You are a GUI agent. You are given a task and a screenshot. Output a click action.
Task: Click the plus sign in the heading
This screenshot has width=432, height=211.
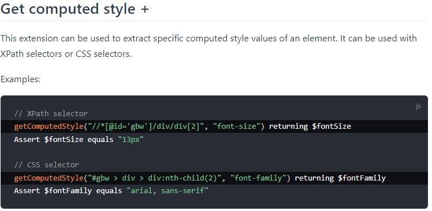(x=144, y=10)
